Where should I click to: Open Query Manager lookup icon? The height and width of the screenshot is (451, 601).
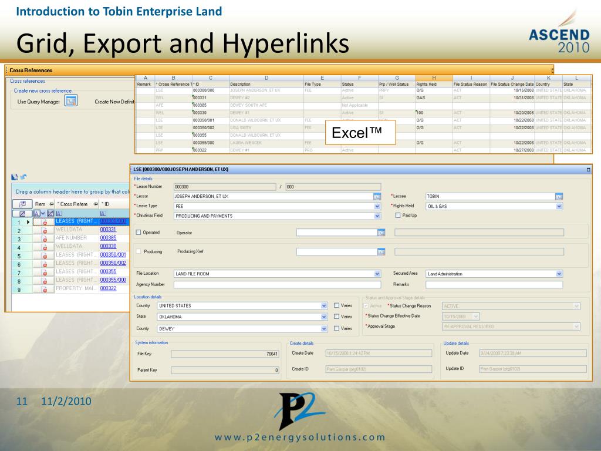pos(71,101)
